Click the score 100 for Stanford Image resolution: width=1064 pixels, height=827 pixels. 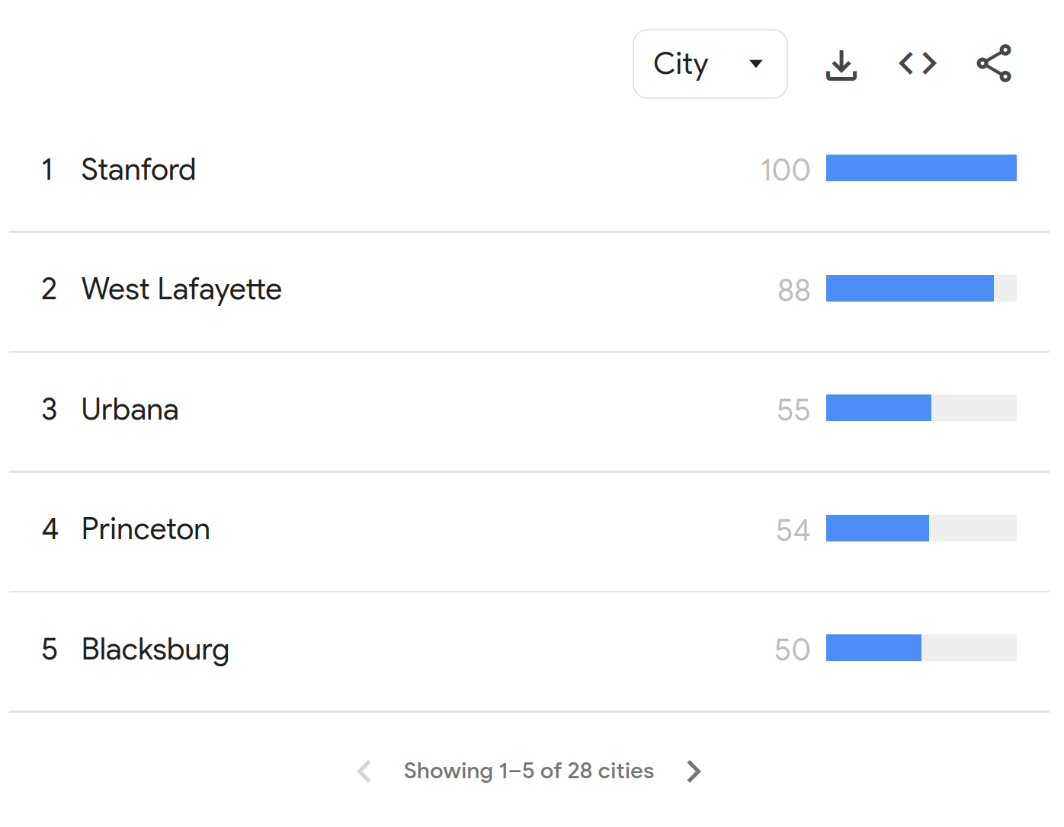coord(785,170)
